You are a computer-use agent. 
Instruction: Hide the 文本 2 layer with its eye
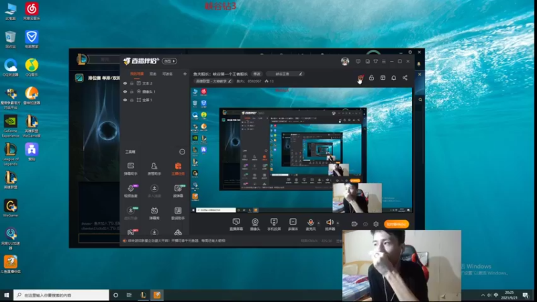point(125,83)
